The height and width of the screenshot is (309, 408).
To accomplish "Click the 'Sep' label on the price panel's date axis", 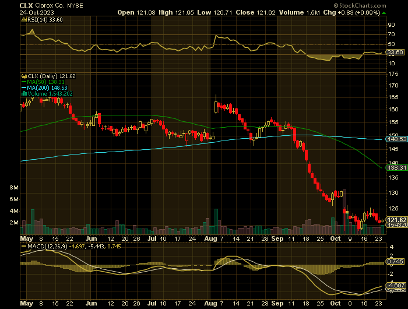I will click(277, 238).
